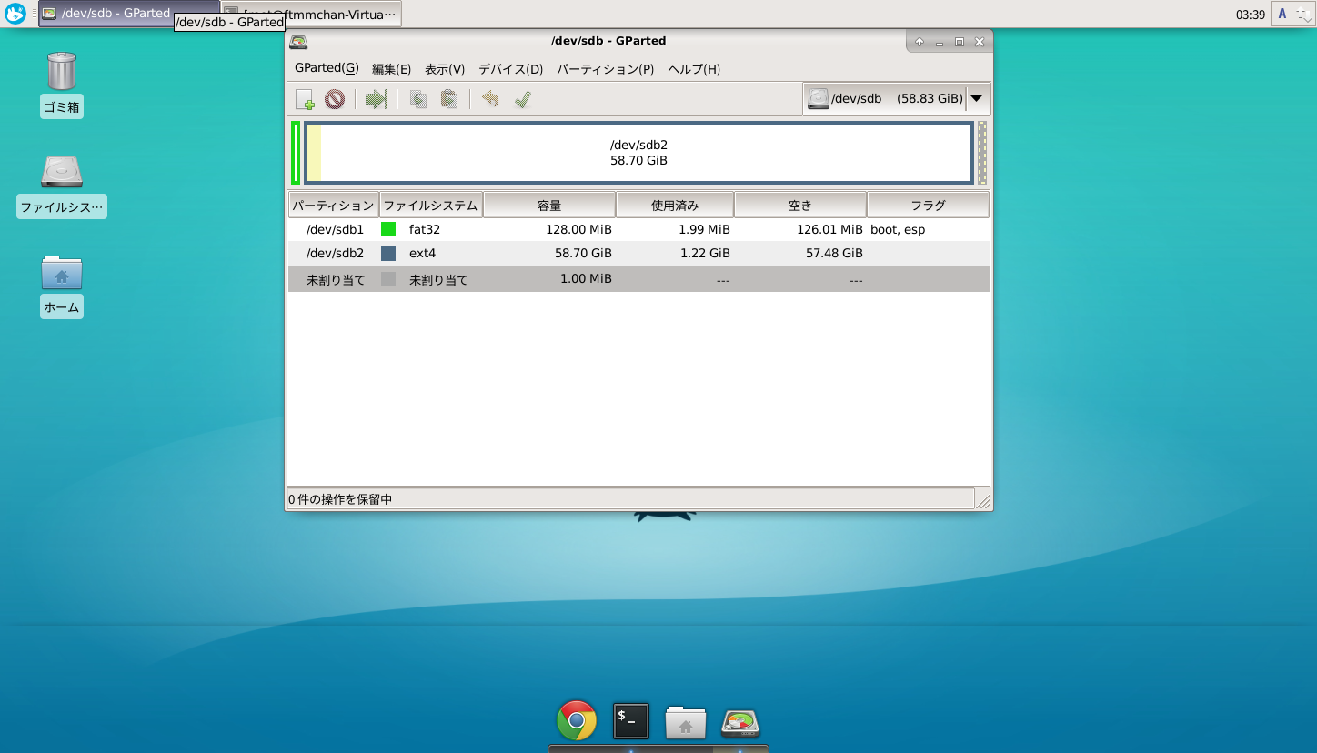Viewport: 1317px width, 753px height.
Task: Open the デバイス(D) menu
Action: pos(510,69)
